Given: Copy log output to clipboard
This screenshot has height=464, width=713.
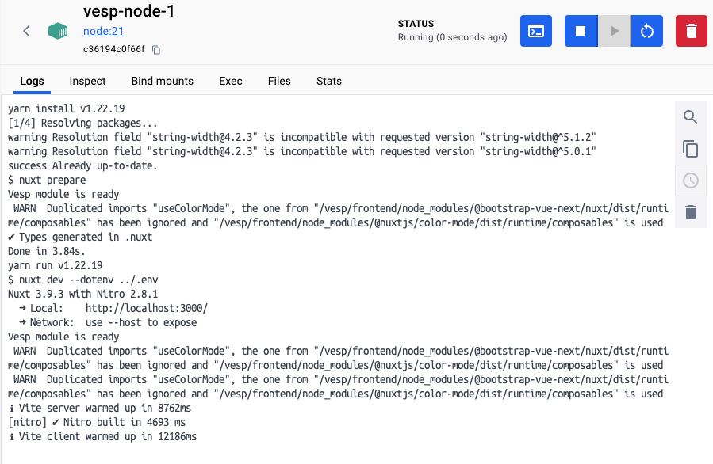Looking at the screenshot, I should [x=691, y=149].
